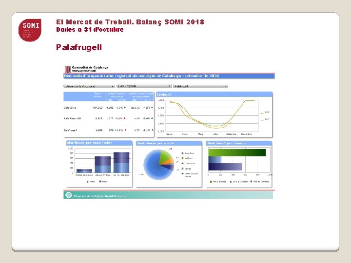Select the Palafrugell table row label

tap(70, 130)
